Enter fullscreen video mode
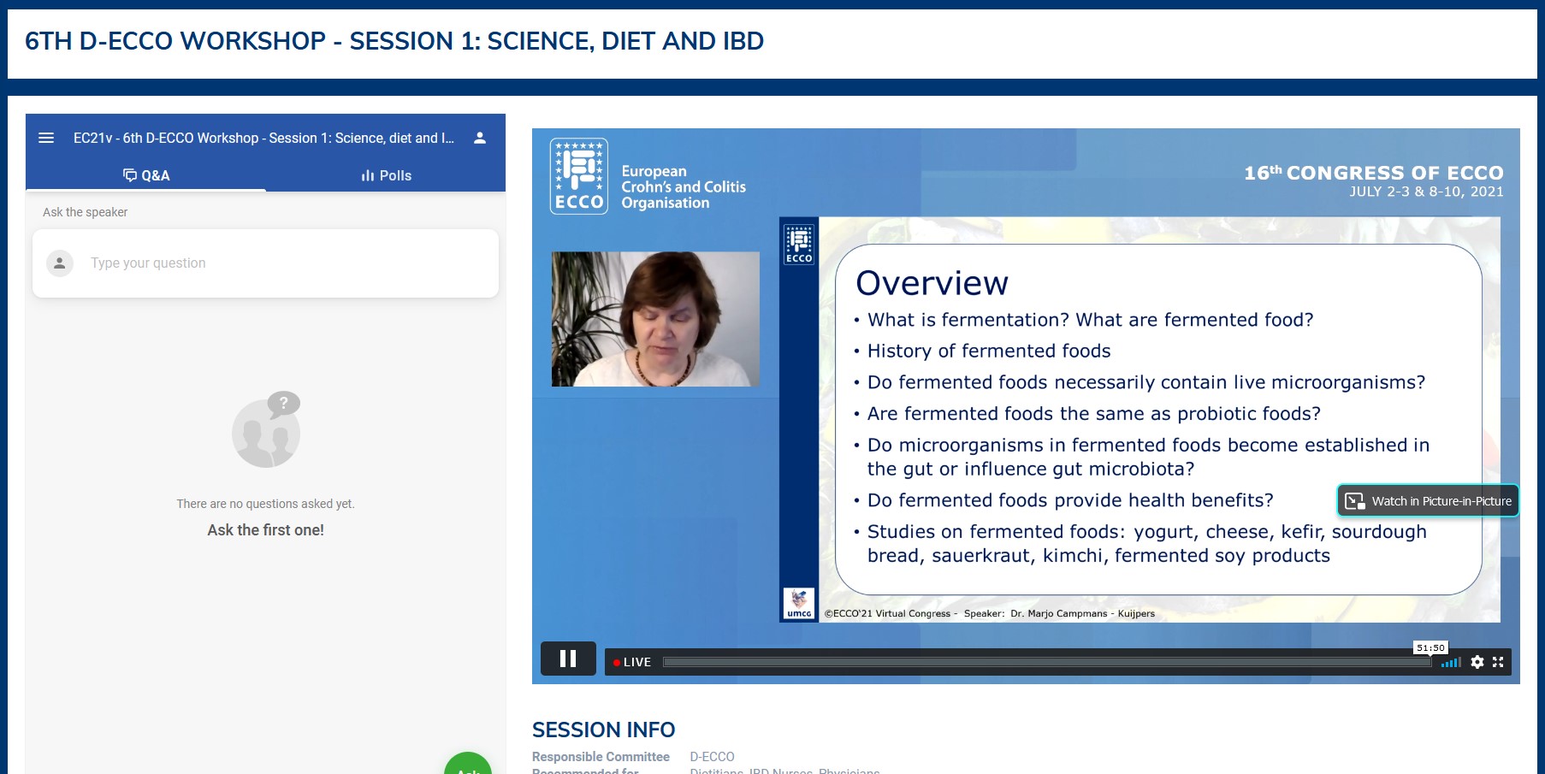This screenshot has height=774, width=1545. 1498,662
